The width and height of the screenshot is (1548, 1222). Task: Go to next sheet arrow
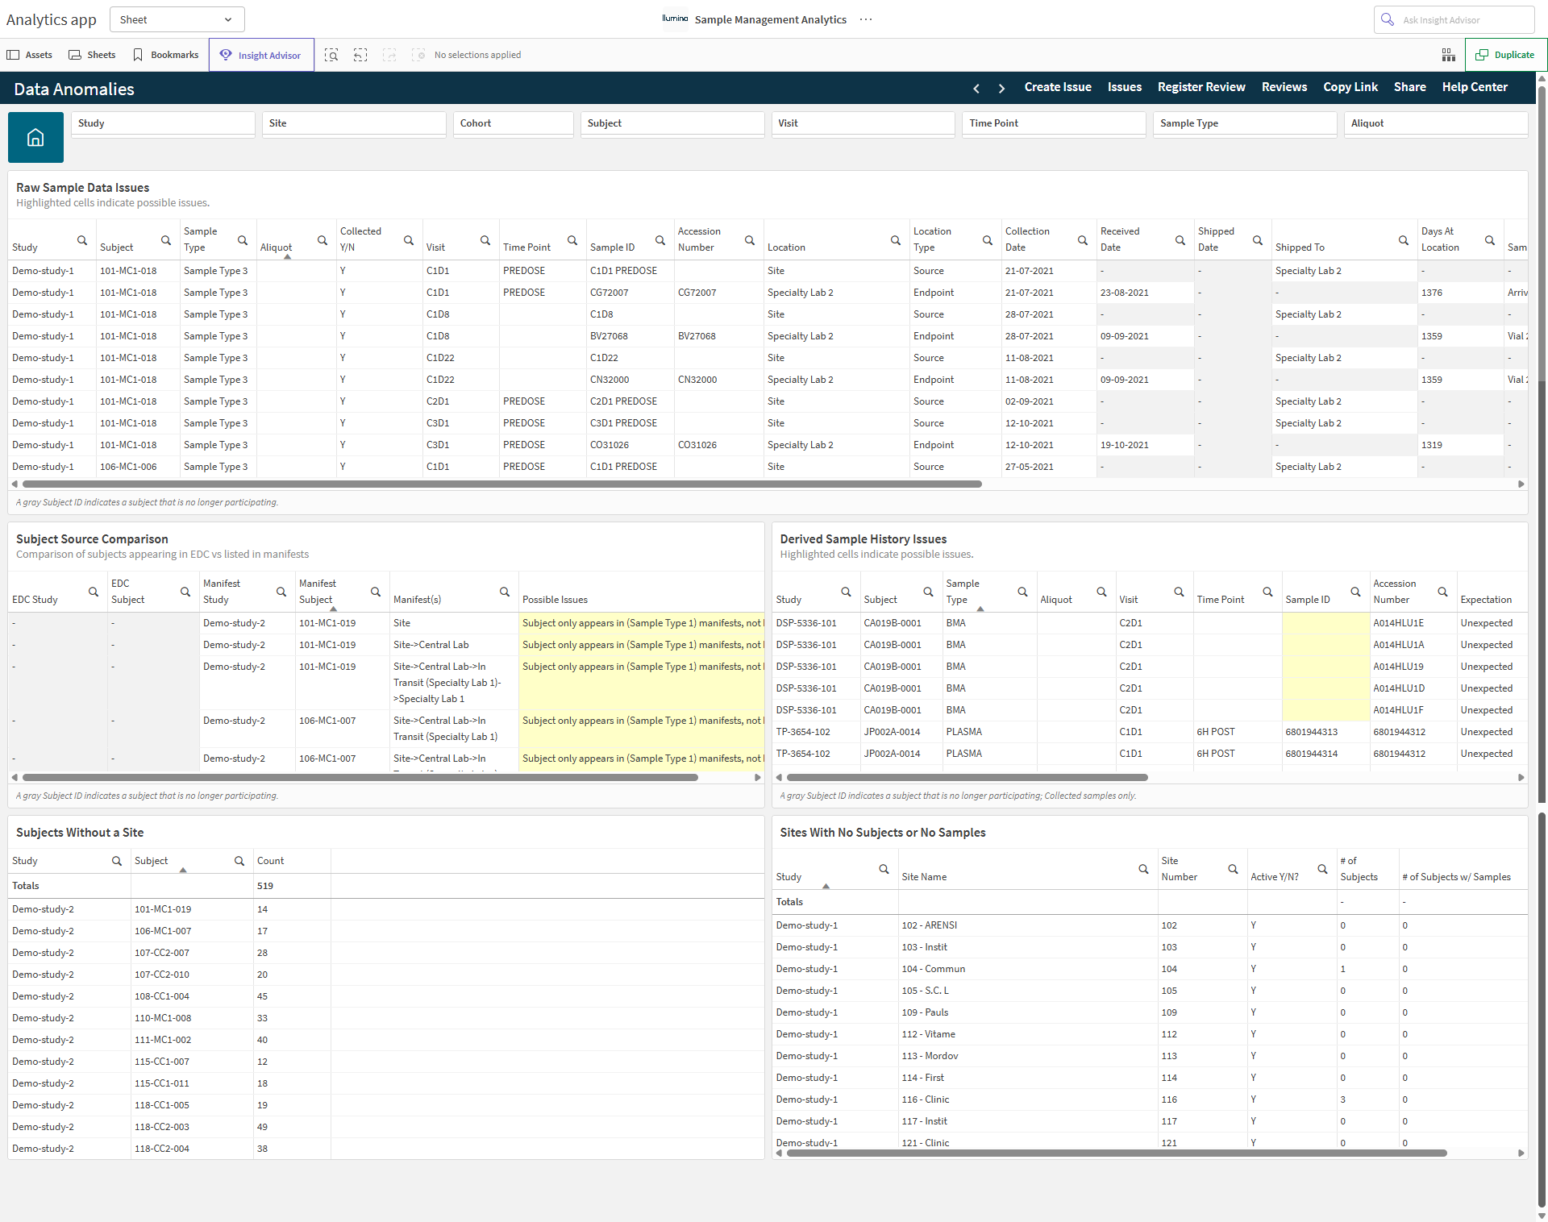tap(1001, 88)
